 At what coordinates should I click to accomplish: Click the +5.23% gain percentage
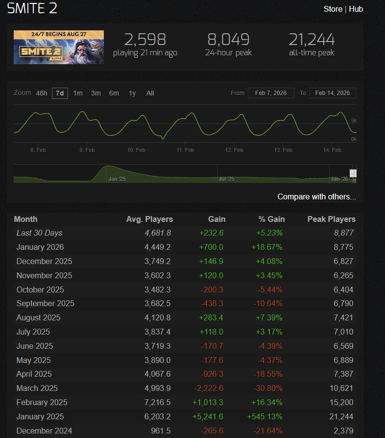click(x=269, y=233)
